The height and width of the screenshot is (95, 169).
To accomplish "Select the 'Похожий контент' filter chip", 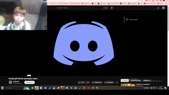I will click(135, 80).
